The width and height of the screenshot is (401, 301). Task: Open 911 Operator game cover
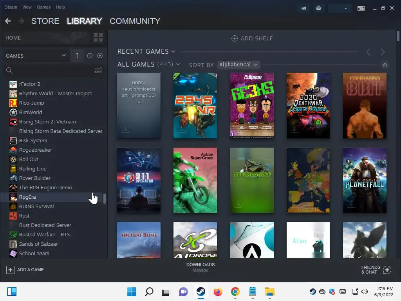coord(139,180)
